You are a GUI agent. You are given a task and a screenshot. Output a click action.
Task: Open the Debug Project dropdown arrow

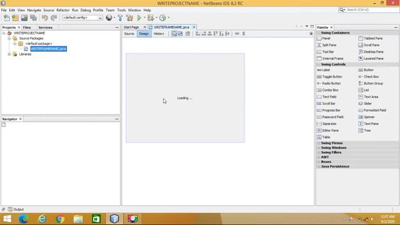pos(156,17)
